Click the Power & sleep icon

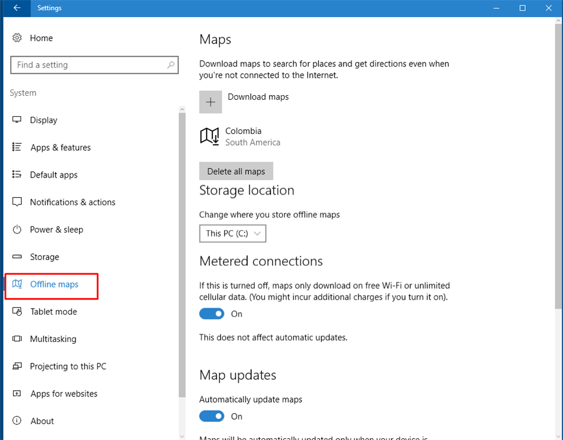coord(17,230)
